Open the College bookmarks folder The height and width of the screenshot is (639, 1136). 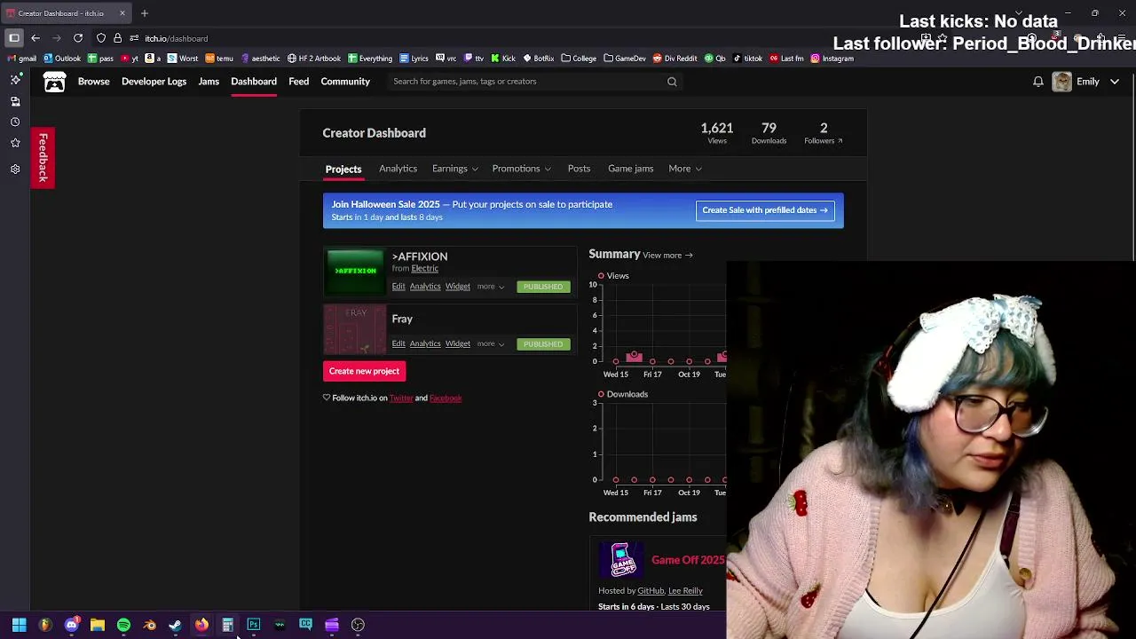coord(579,59)
